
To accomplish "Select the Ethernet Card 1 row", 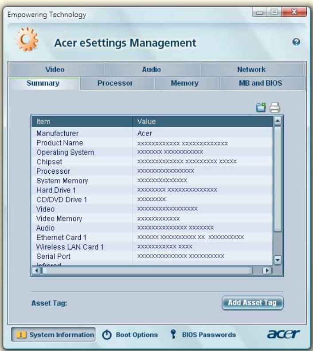I will coord(152,237).
